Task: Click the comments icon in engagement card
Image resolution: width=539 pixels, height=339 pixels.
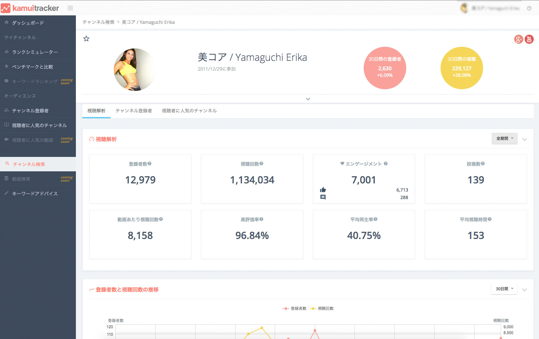Action: coord(323,197)
